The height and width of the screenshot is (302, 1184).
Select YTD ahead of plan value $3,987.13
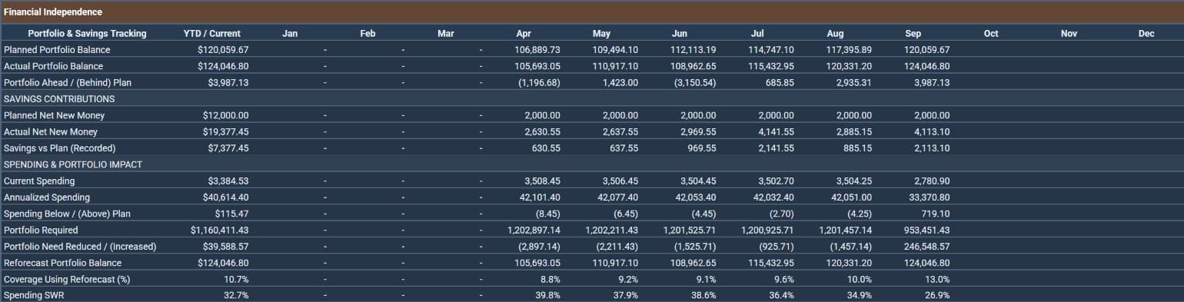[228, 83]
